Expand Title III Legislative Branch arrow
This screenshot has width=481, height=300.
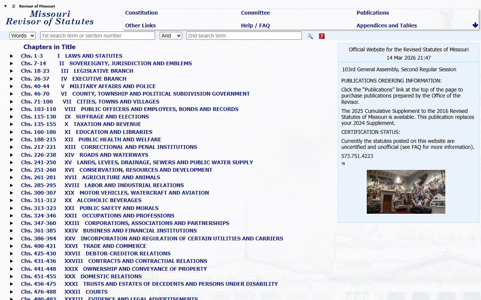(x=12, y=71)
